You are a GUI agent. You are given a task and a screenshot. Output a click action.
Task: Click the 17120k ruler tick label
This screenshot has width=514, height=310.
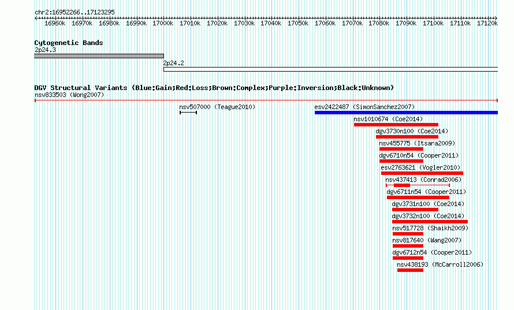487,23
